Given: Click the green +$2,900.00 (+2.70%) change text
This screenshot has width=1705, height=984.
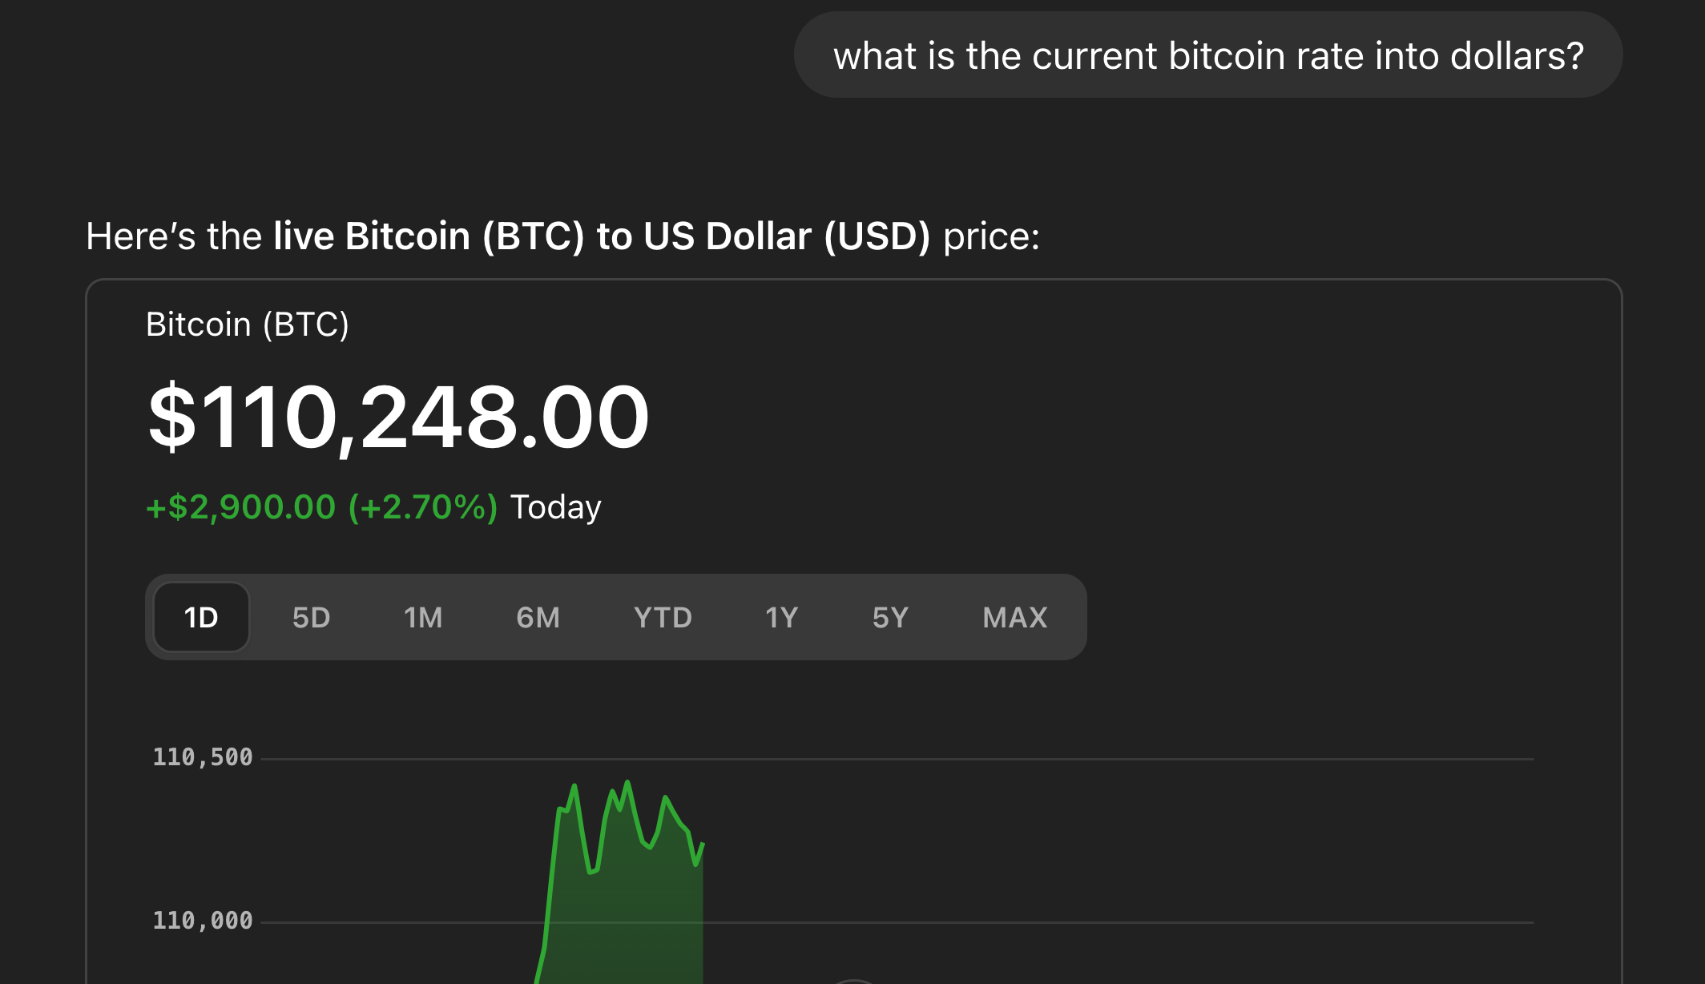Looking at the screenshot, I should pyautogui.click(x=321, y=507).
